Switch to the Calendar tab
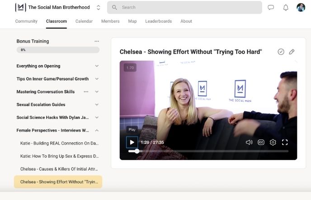The image size is (311, 200). [84, 21]
